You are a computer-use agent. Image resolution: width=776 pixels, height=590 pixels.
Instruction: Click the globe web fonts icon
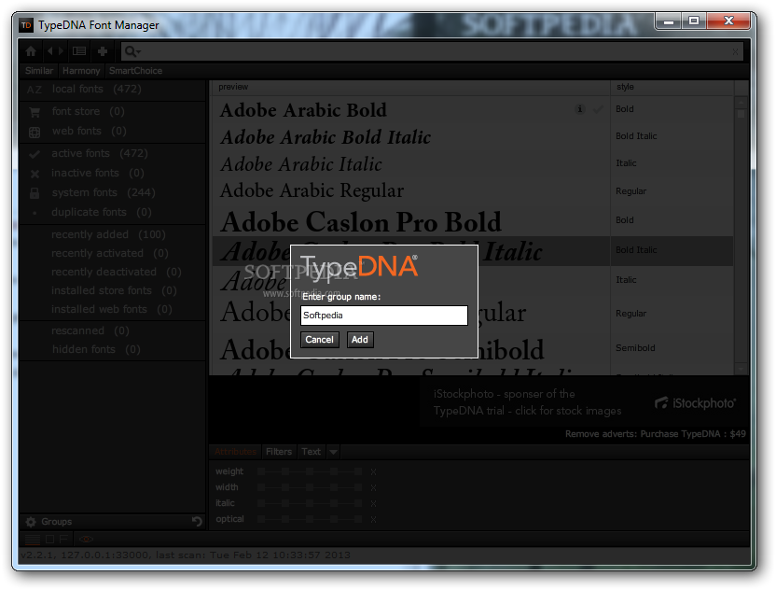coord(35,132)
